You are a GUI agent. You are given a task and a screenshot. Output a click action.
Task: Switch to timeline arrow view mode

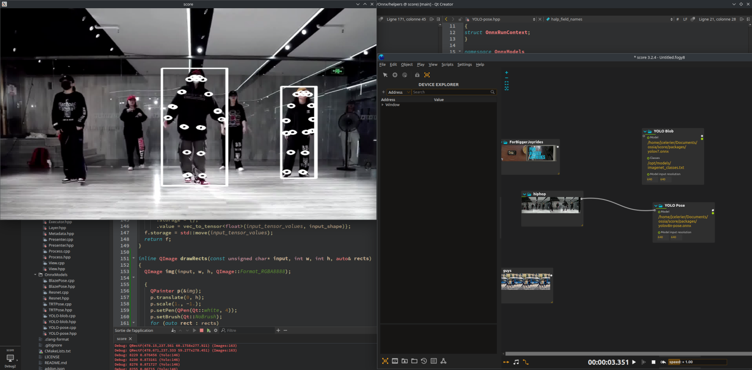pos(506,362)
